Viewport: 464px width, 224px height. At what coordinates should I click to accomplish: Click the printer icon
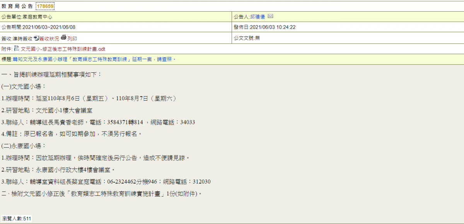[63, 38]
